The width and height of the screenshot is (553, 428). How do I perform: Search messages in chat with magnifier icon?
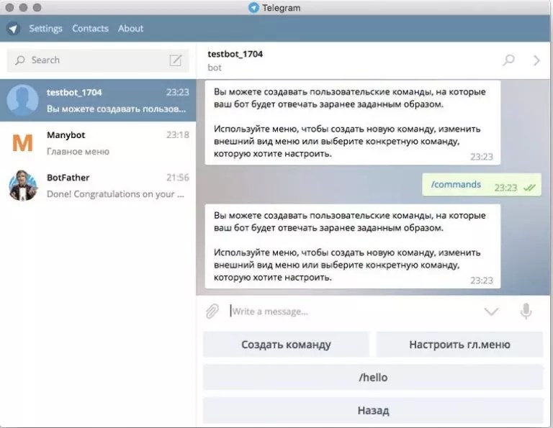[508, 60]
